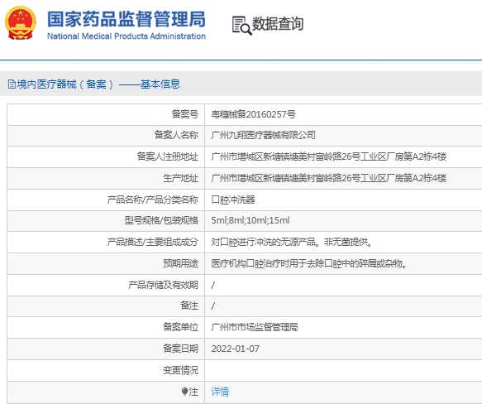Click the 产品描述/主要组成成分 label

click(x=152, y=243)
